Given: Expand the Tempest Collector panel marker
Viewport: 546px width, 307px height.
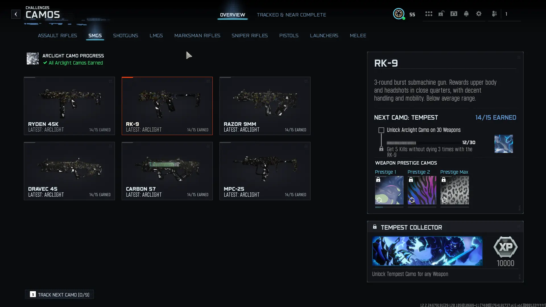Looking at the screenshot, I should pos(519,226).
